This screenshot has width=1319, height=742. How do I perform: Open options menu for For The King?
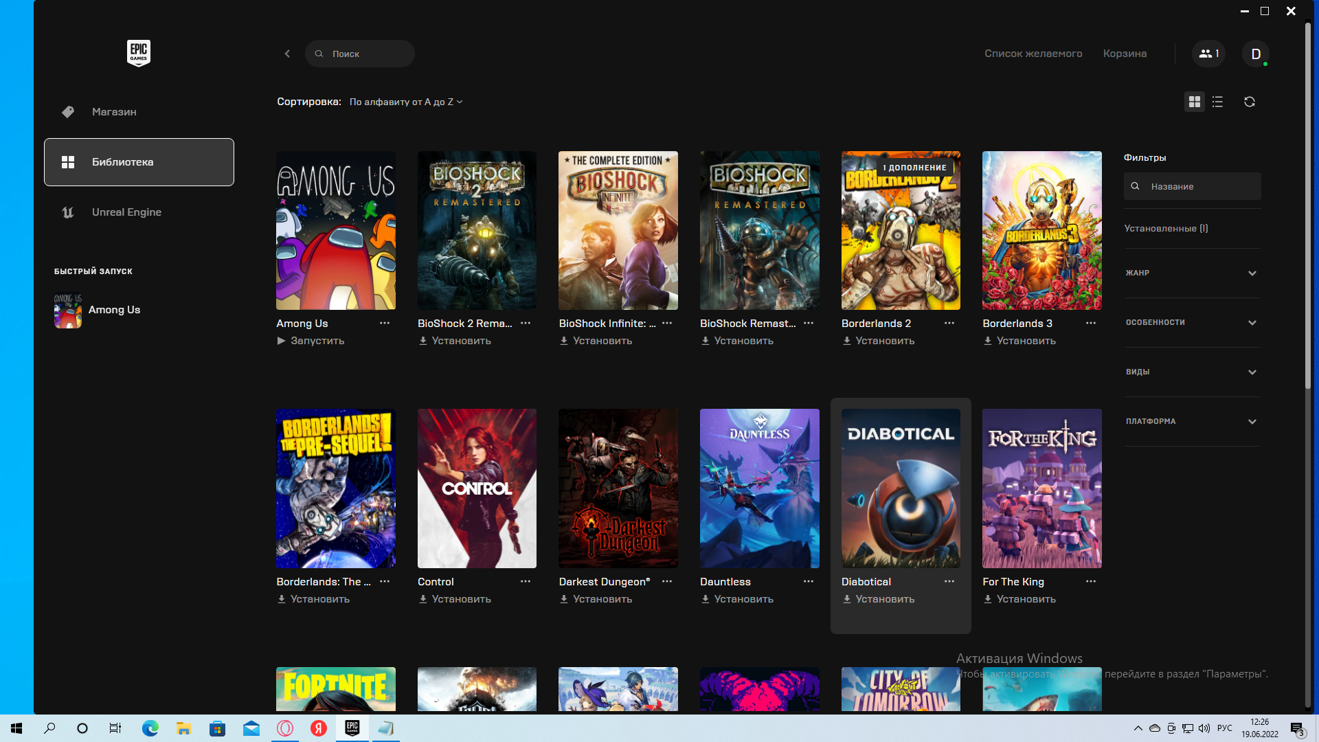point(1091,581)
